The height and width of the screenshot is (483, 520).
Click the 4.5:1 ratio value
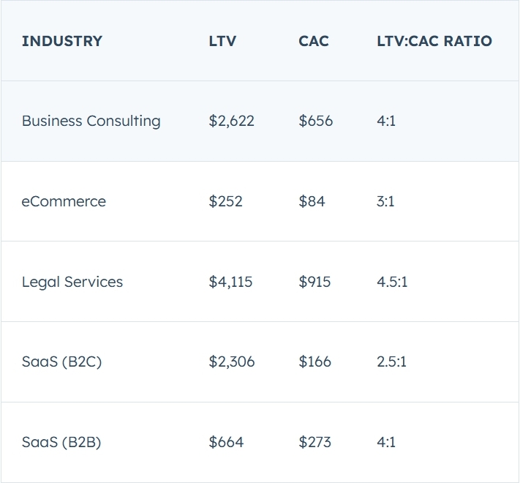(392, 282)
